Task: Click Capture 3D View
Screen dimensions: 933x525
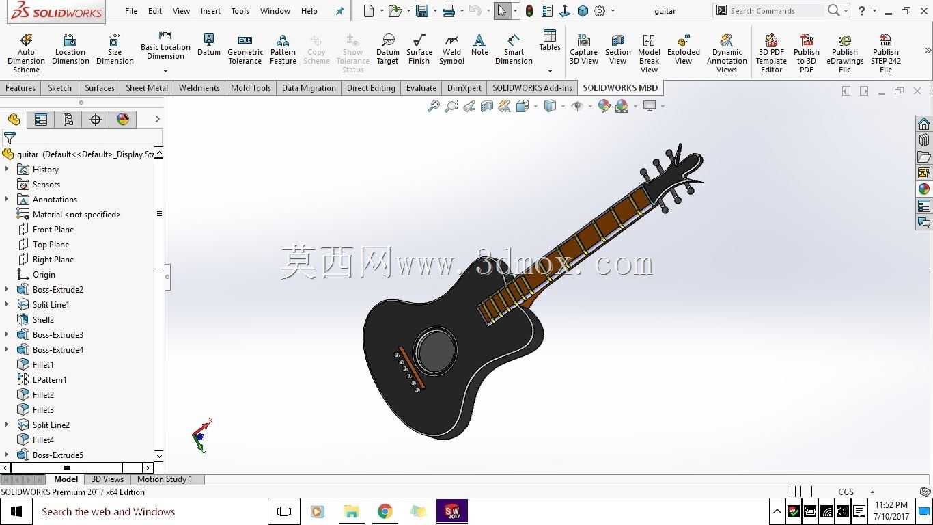Action: tap(584, 49)
